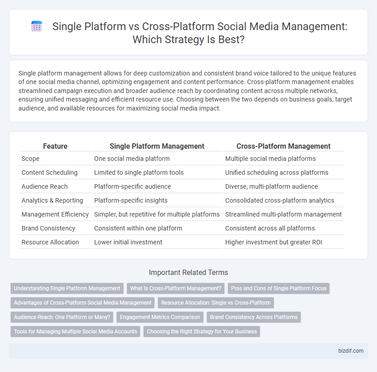Click the 'Audience Reach' row label

click(x=44, y=186)
